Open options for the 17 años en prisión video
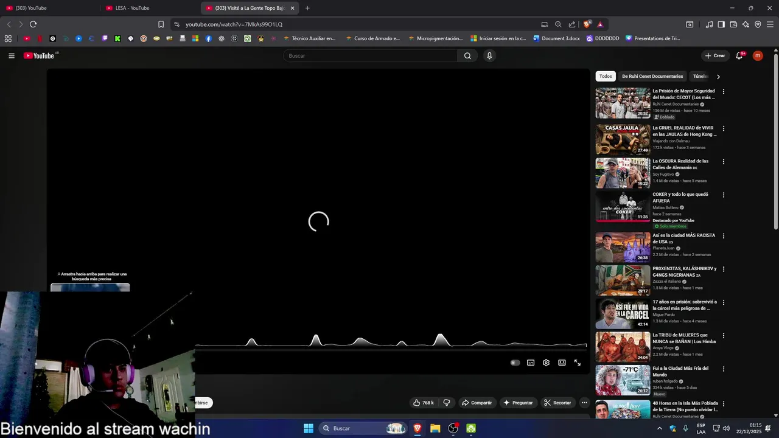This screenshot has height=438, width=779. (724, 302)
